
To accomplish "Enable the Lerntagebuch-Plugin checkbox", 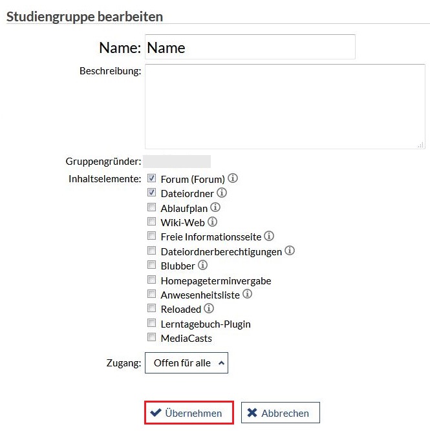I will click(x=151, y=323).
